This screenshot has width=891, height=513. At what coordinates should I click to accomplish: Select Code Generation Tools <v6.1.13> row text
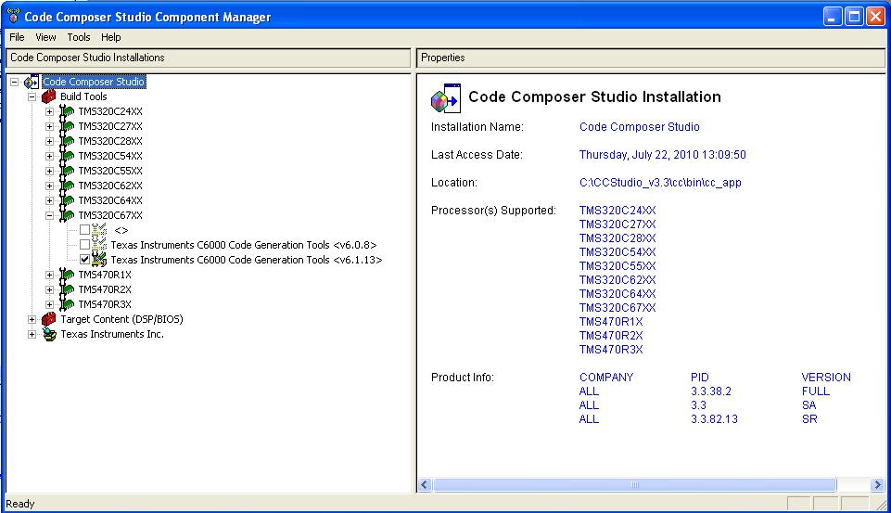coord(246,260)
